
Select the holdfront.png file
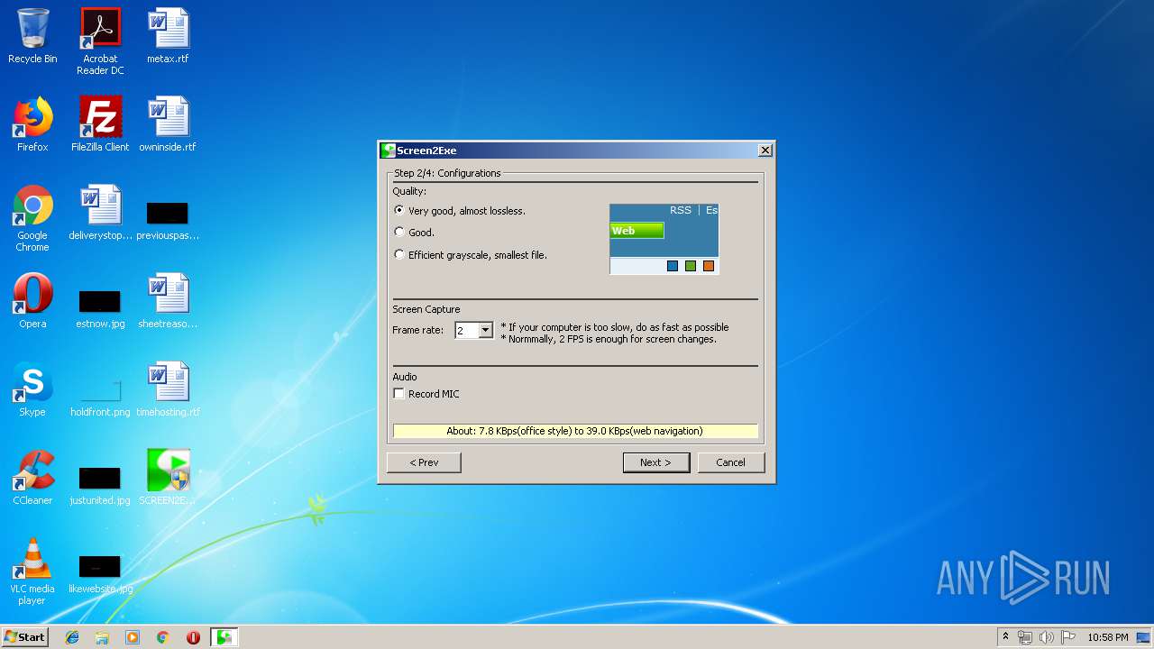point(100,397)
